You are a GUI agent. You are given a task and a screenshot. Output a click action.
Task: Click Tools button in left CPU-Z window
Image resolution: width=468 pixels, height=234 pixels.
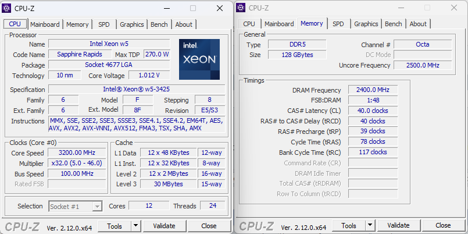click(115, 226)
